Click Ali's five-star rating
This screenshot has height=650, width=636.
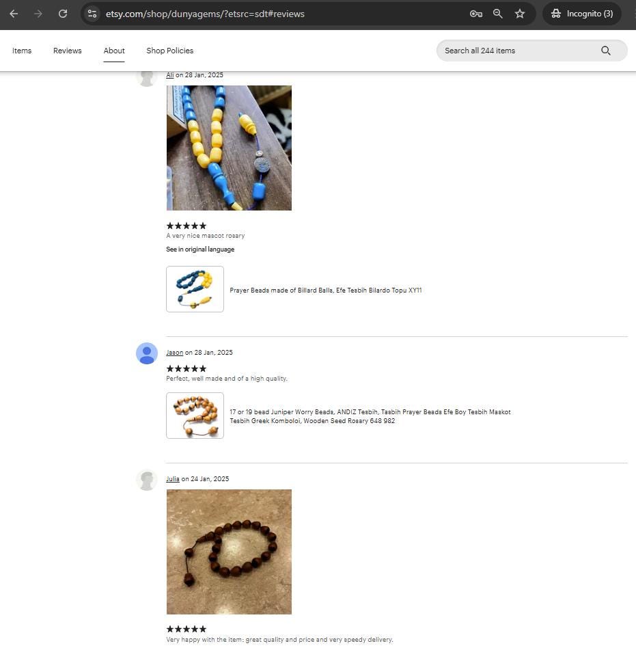186,226
